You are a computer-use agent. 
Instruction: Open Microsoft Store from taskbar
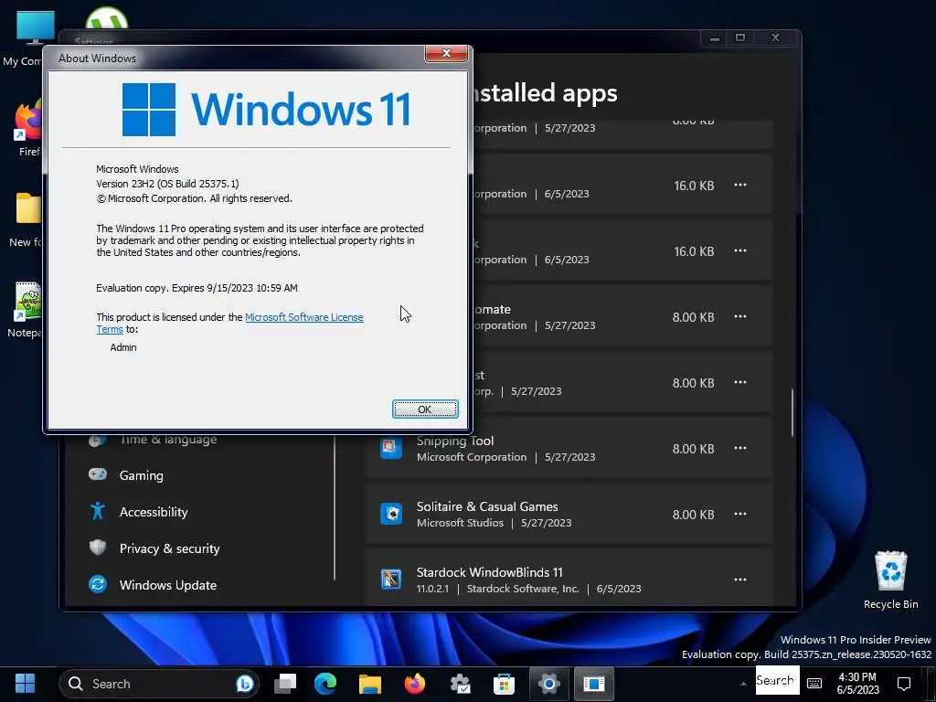(504, 684)
